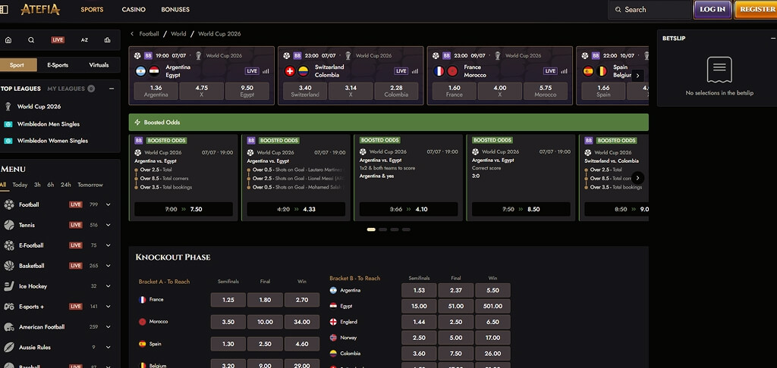Open the Basketball icon in menu
777x368 pixels.
[9, 266]
